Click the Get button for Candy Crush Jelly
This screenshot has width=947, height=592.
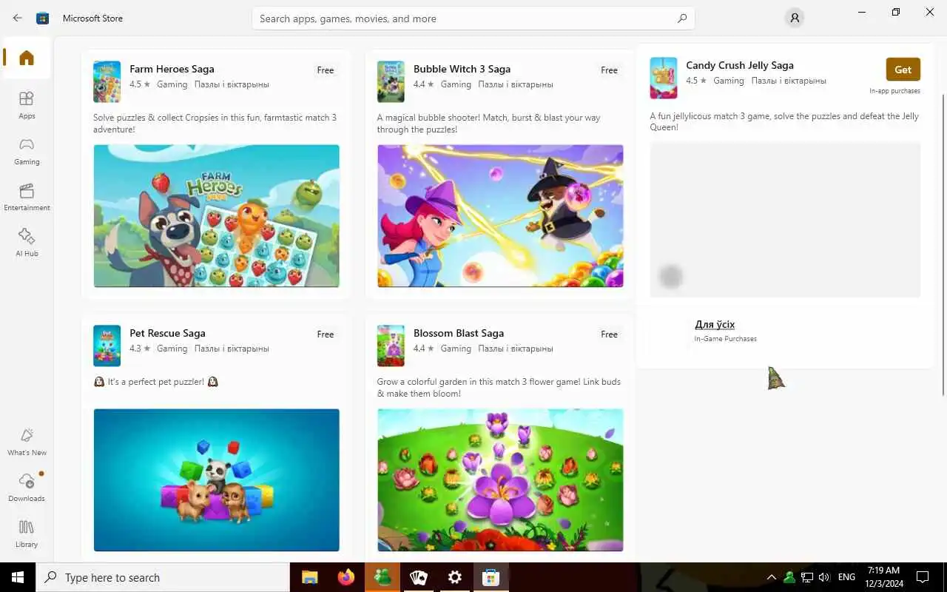903,70
